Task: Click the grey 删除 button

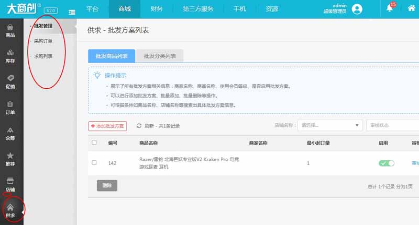Action: (x=107, y=185)
